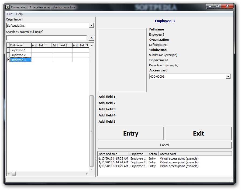This screenshot has height=190, width=241.
Task: Clear the search with X button
Action: click(91, 38)
